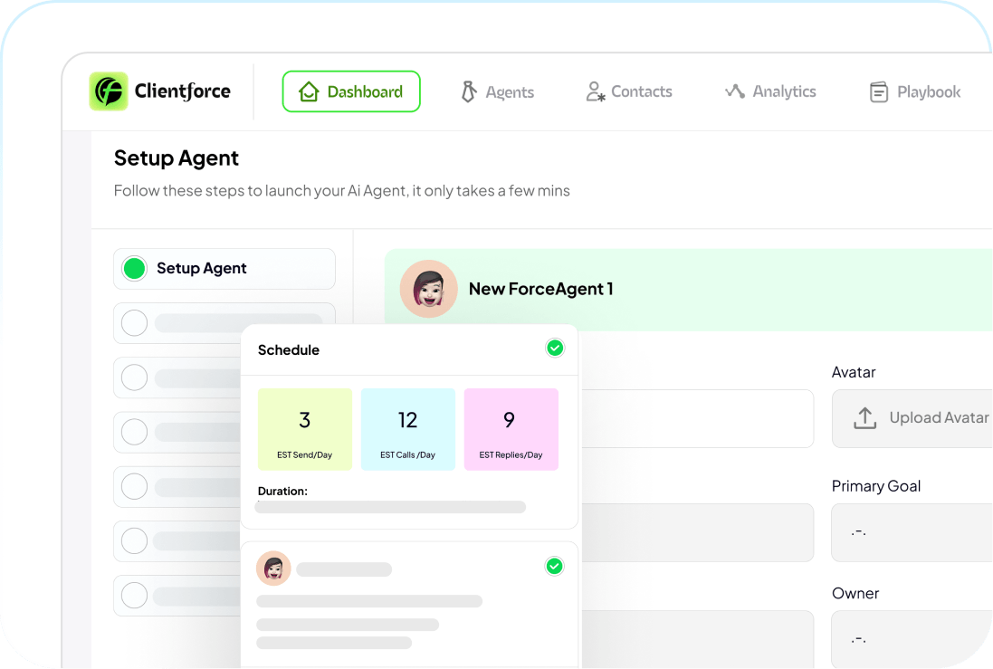Image resolution: width=993 pixels, height=669 pixels.
Task: Click the Contacts person icon
Action: (x=595, y=91)
